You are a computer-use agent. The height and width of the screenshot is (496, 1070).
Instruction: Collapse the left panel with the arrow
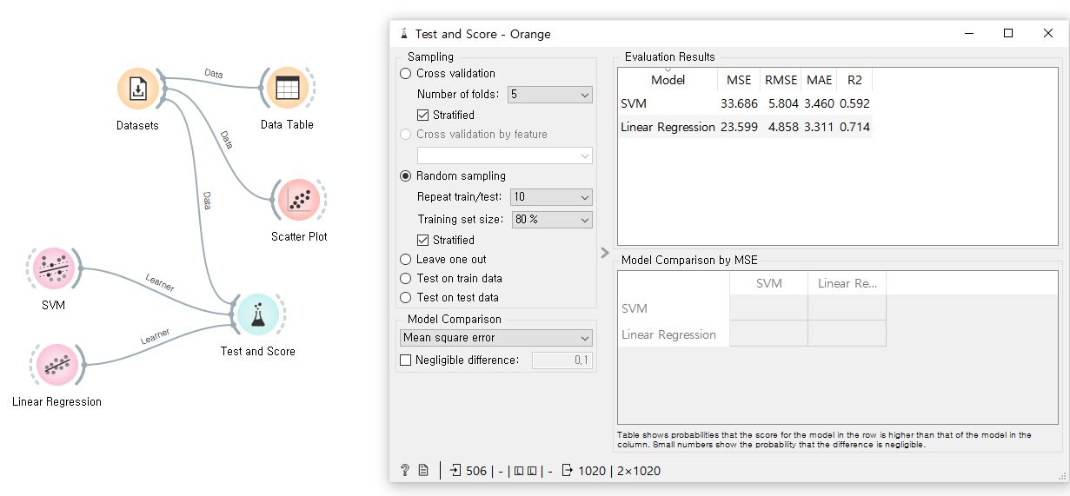[x=606, y=253]
